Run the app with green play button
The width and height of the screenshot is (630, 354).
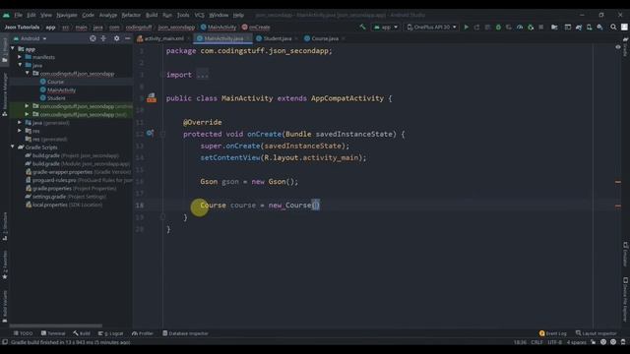tap(466, 27)
